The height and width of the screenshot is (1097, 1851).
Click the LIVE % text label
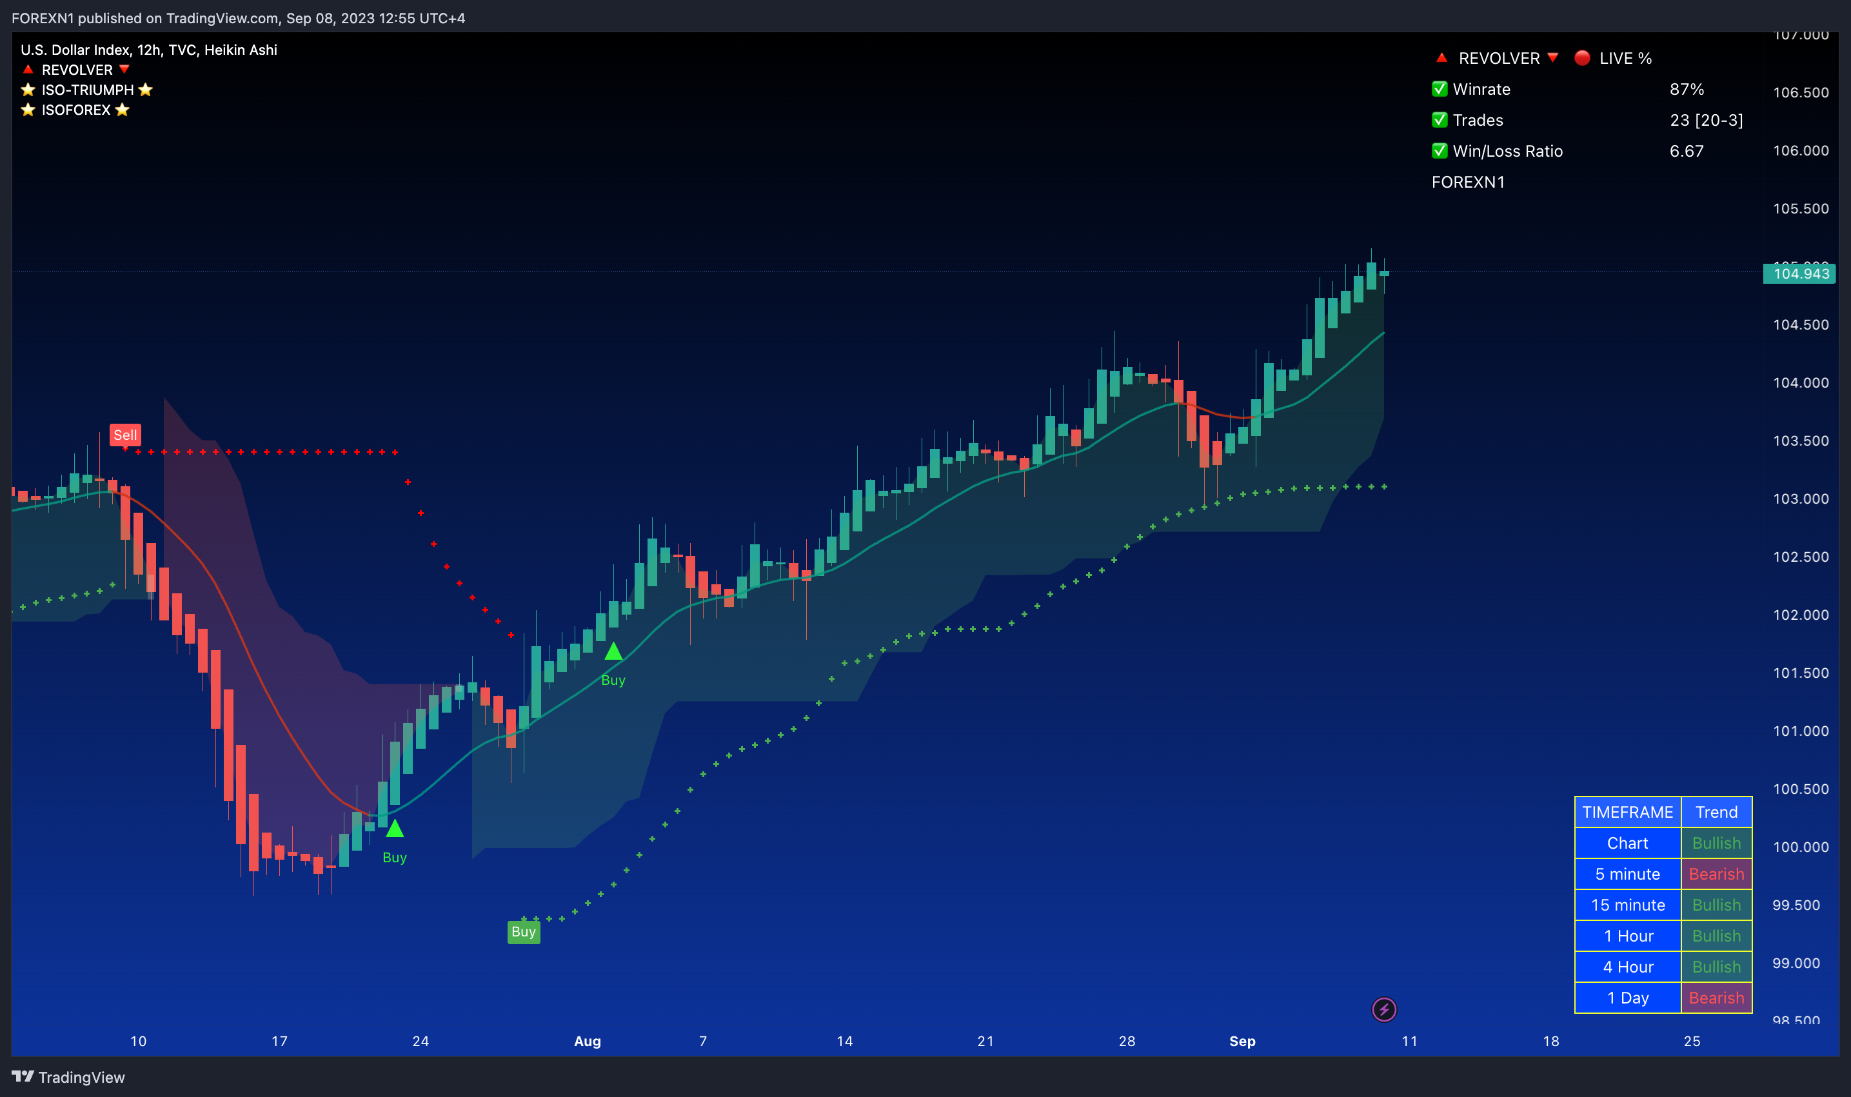click(1625, 57)
